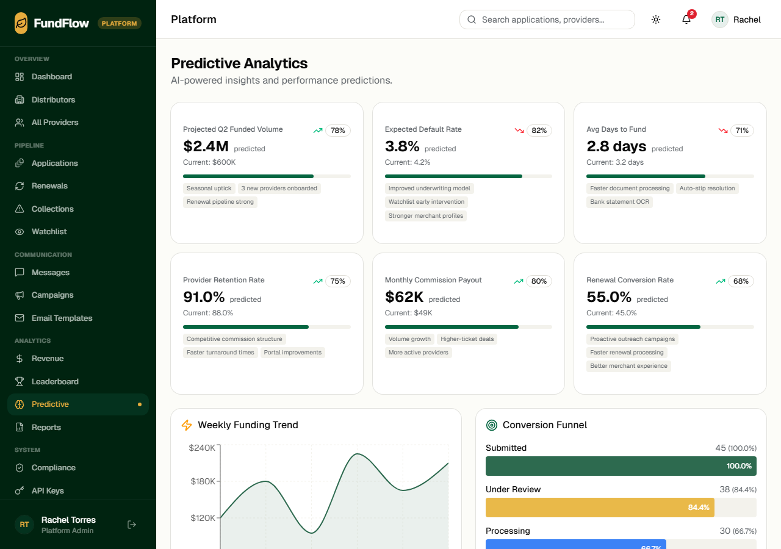781x549 pixels.
Task: Click the Higher-ticket deals tag
Action: pos(467,339)
